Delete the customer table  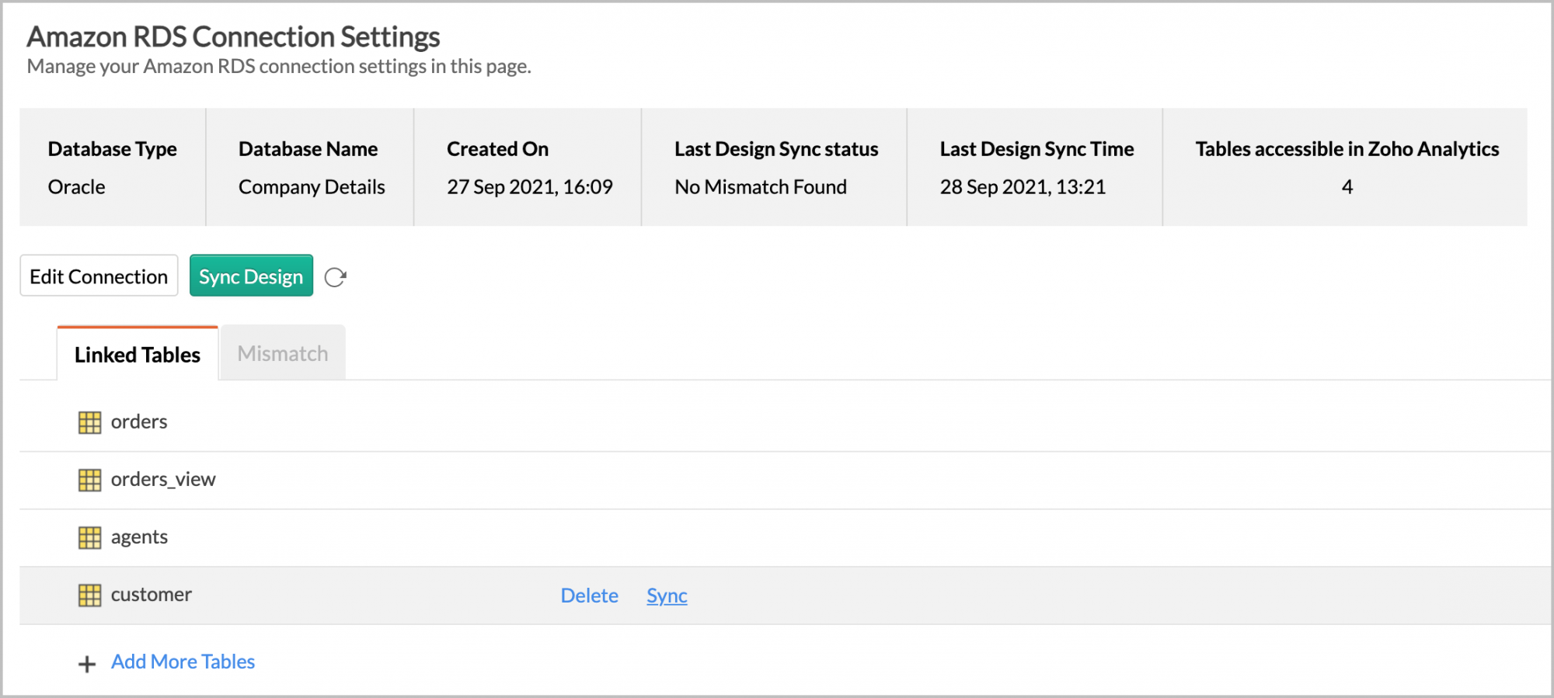590,596
